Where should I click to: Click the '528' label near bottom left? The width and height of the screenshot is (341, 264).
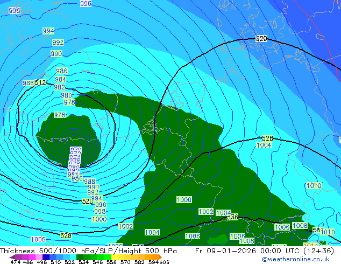pos(66,235)
